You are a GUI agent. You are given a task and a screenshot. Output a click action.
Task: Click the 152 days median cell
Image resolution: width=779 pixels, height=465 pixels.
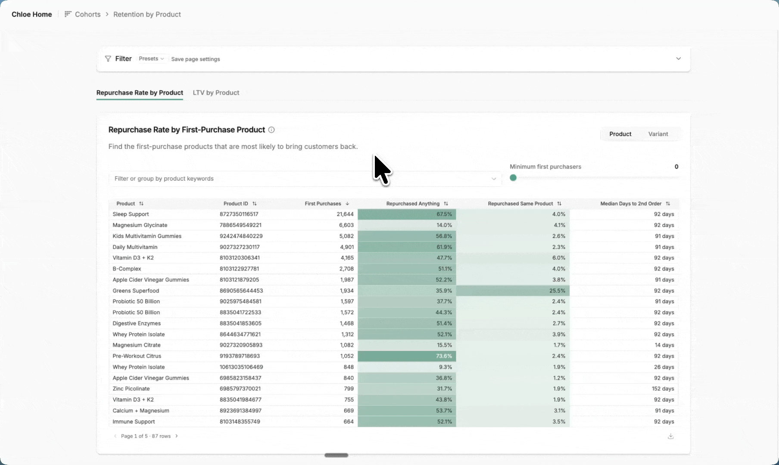point(663,389)
